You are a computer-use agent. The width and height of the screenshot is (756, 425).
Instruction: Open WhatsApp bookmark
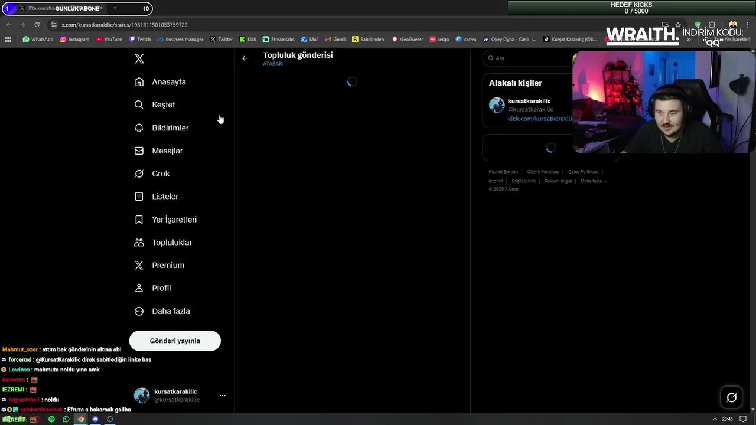coord(38,40)
